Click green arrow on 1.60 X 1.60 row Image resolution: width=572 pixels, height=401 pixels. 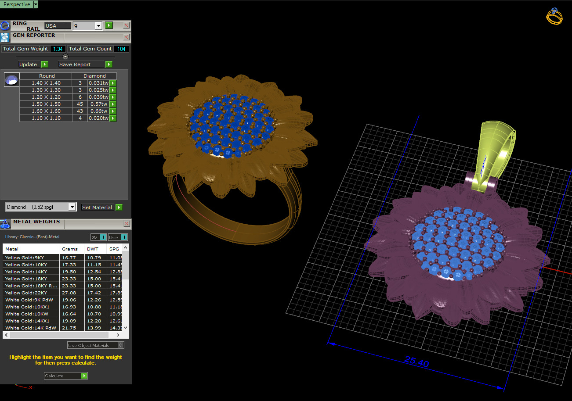click(113, 111)
